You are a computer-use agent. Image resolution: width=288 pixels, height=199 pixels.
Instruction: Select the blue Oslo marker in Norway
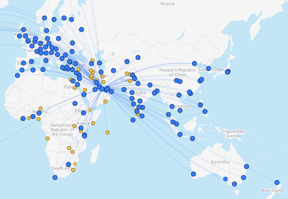(x=44, y=18)
